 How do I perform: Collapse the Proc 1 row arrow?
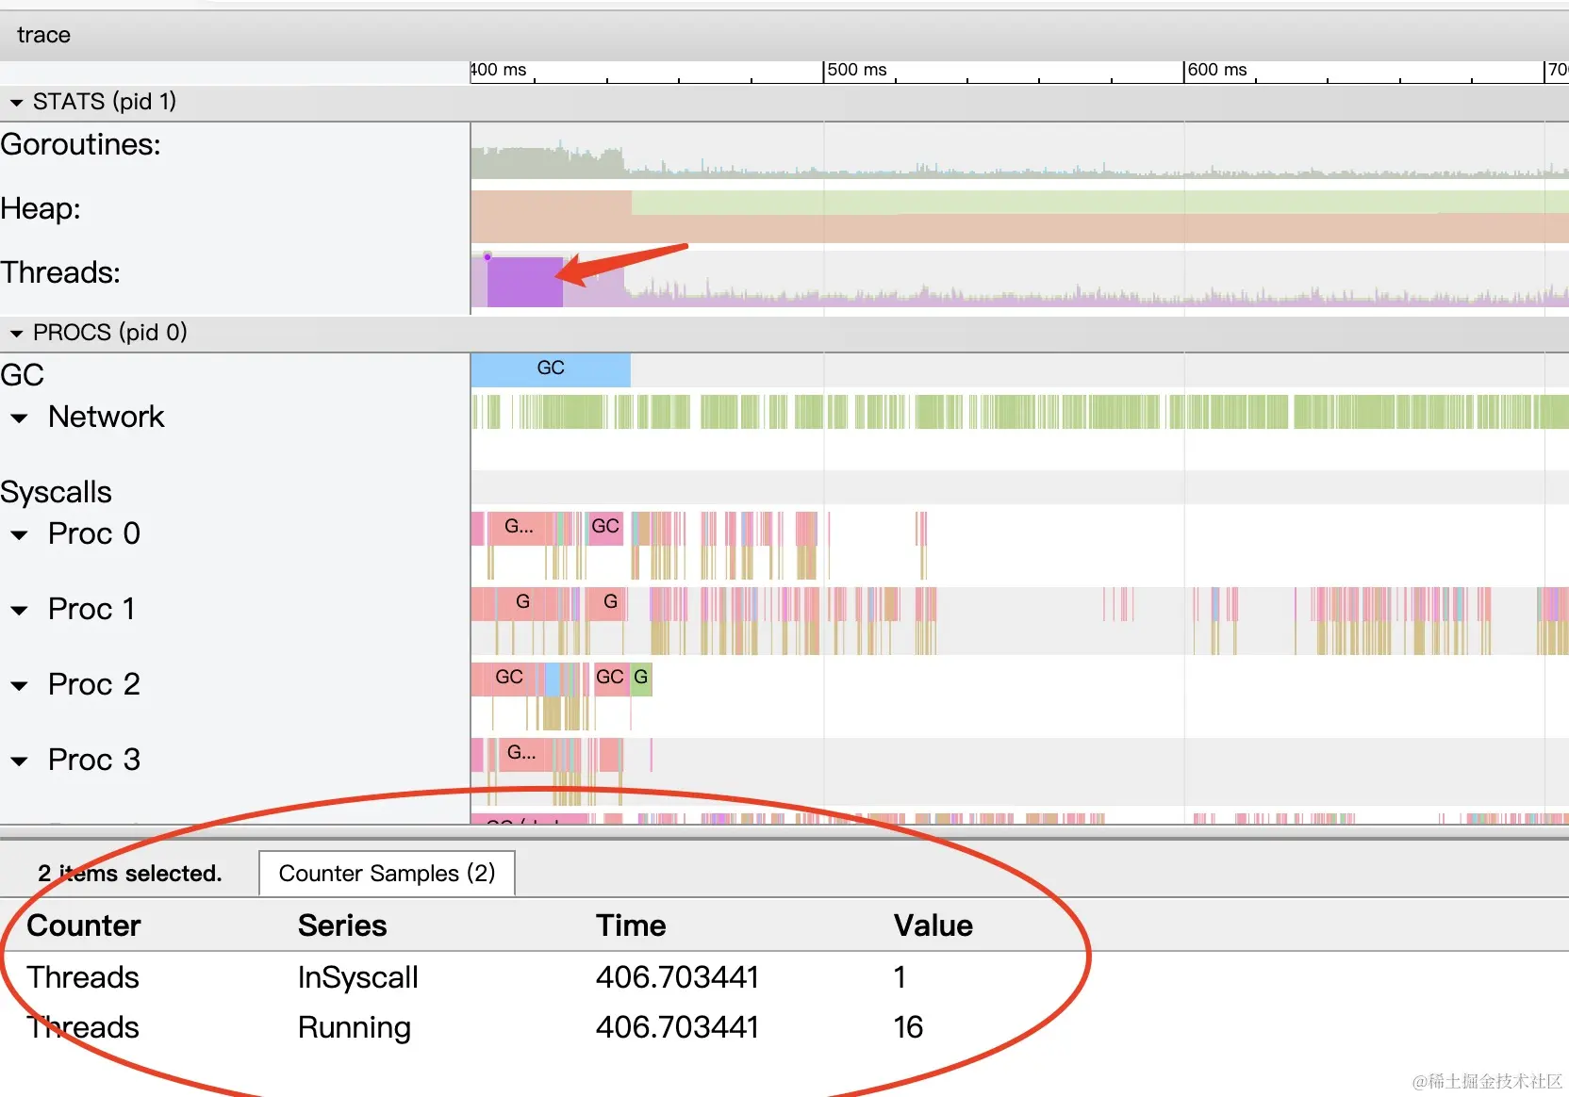19,611
